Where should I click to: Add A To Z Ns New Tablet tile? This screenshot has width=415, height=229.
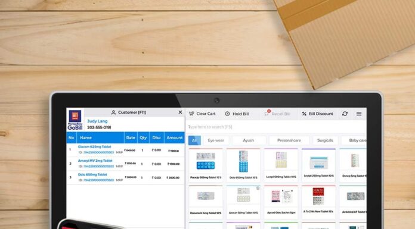pyautogui.click(x=318, y=202)
